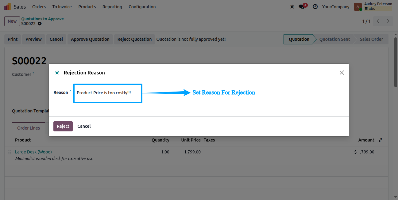This screenshot has height=200, width=398.
Task: Open the Reporting menu
Action: [x=112, y=7]
